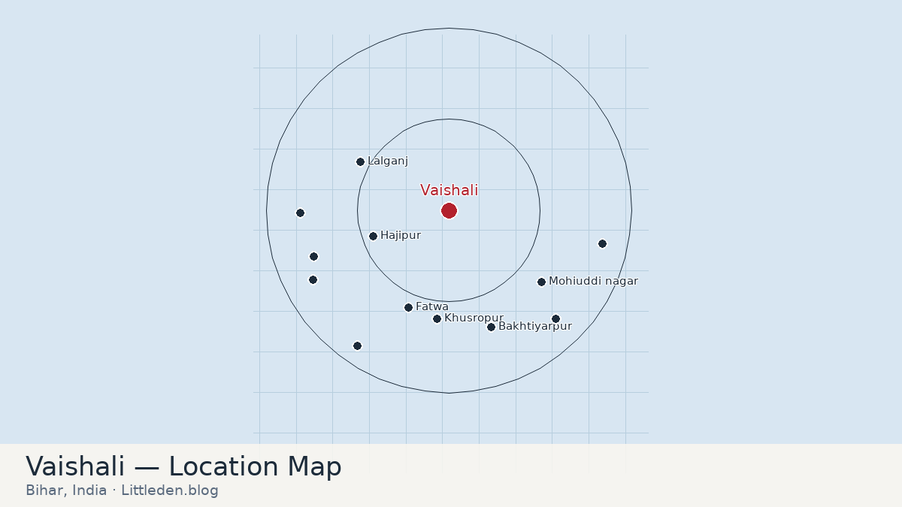Click unlabeled marker right of Bakhtiyarpur label
The width and height of the screenshot is (902, 507).
[555, 318]
